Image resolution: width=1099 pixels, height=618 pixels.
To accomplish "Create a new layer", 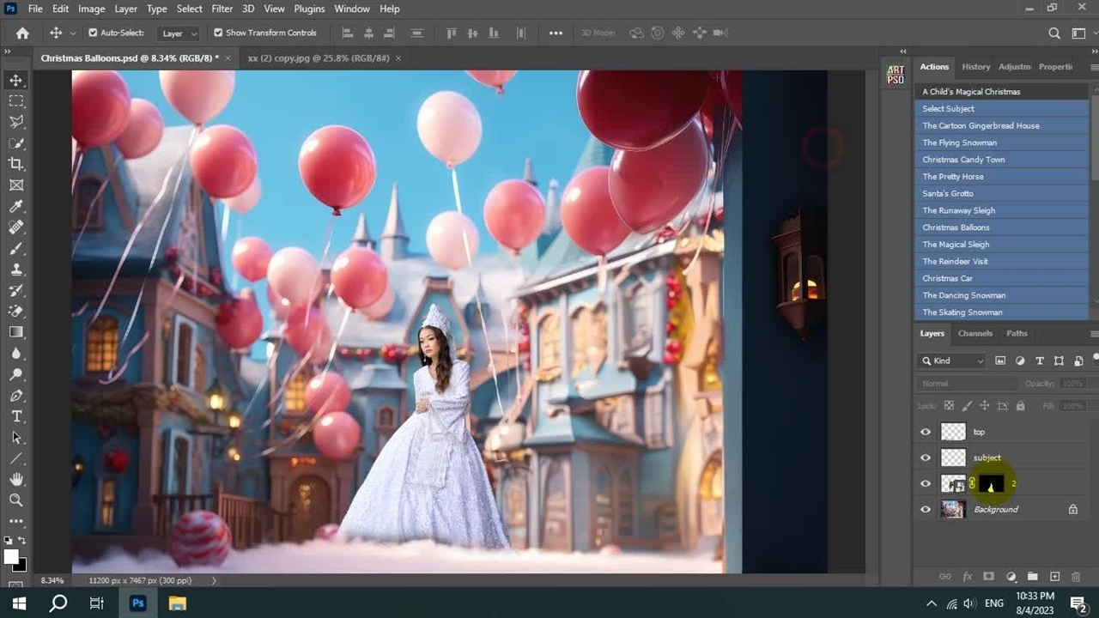I will pyautogui.click(x=1054, y=577).
